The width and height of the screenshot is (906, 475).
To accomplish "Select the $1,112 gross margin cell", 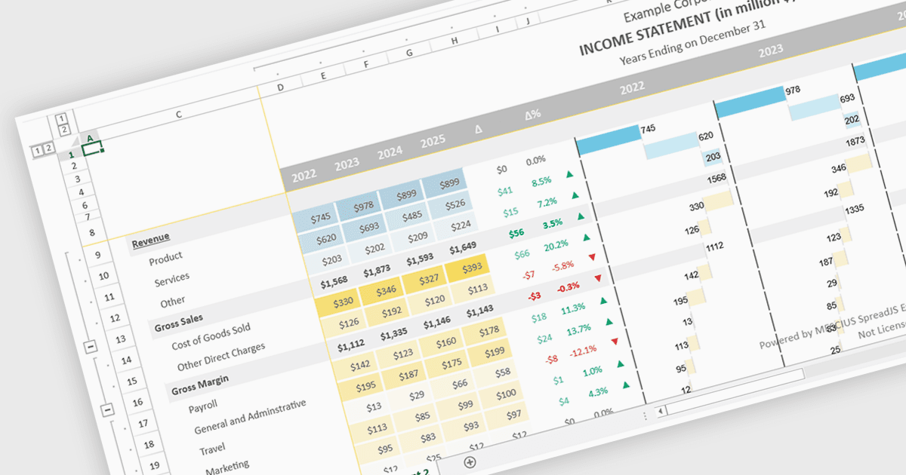I will [351, 345].
